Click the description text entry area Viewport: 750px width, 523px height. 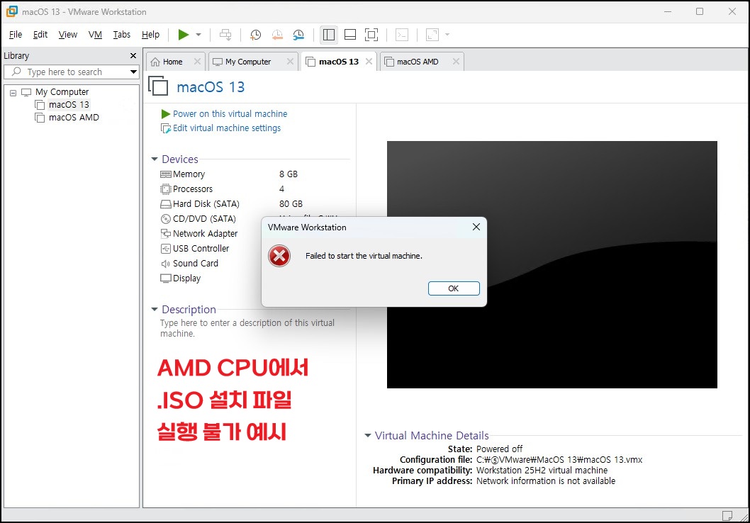pos(247,328)
